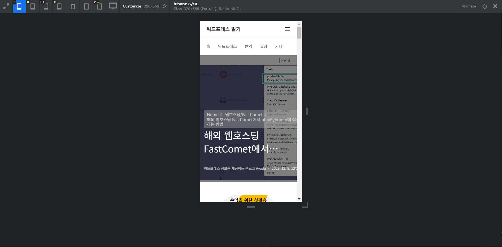Open the 워드프레스 menu item
Image resolution: width=502 pixels, height=247 pixels.
tap(227, 46)
